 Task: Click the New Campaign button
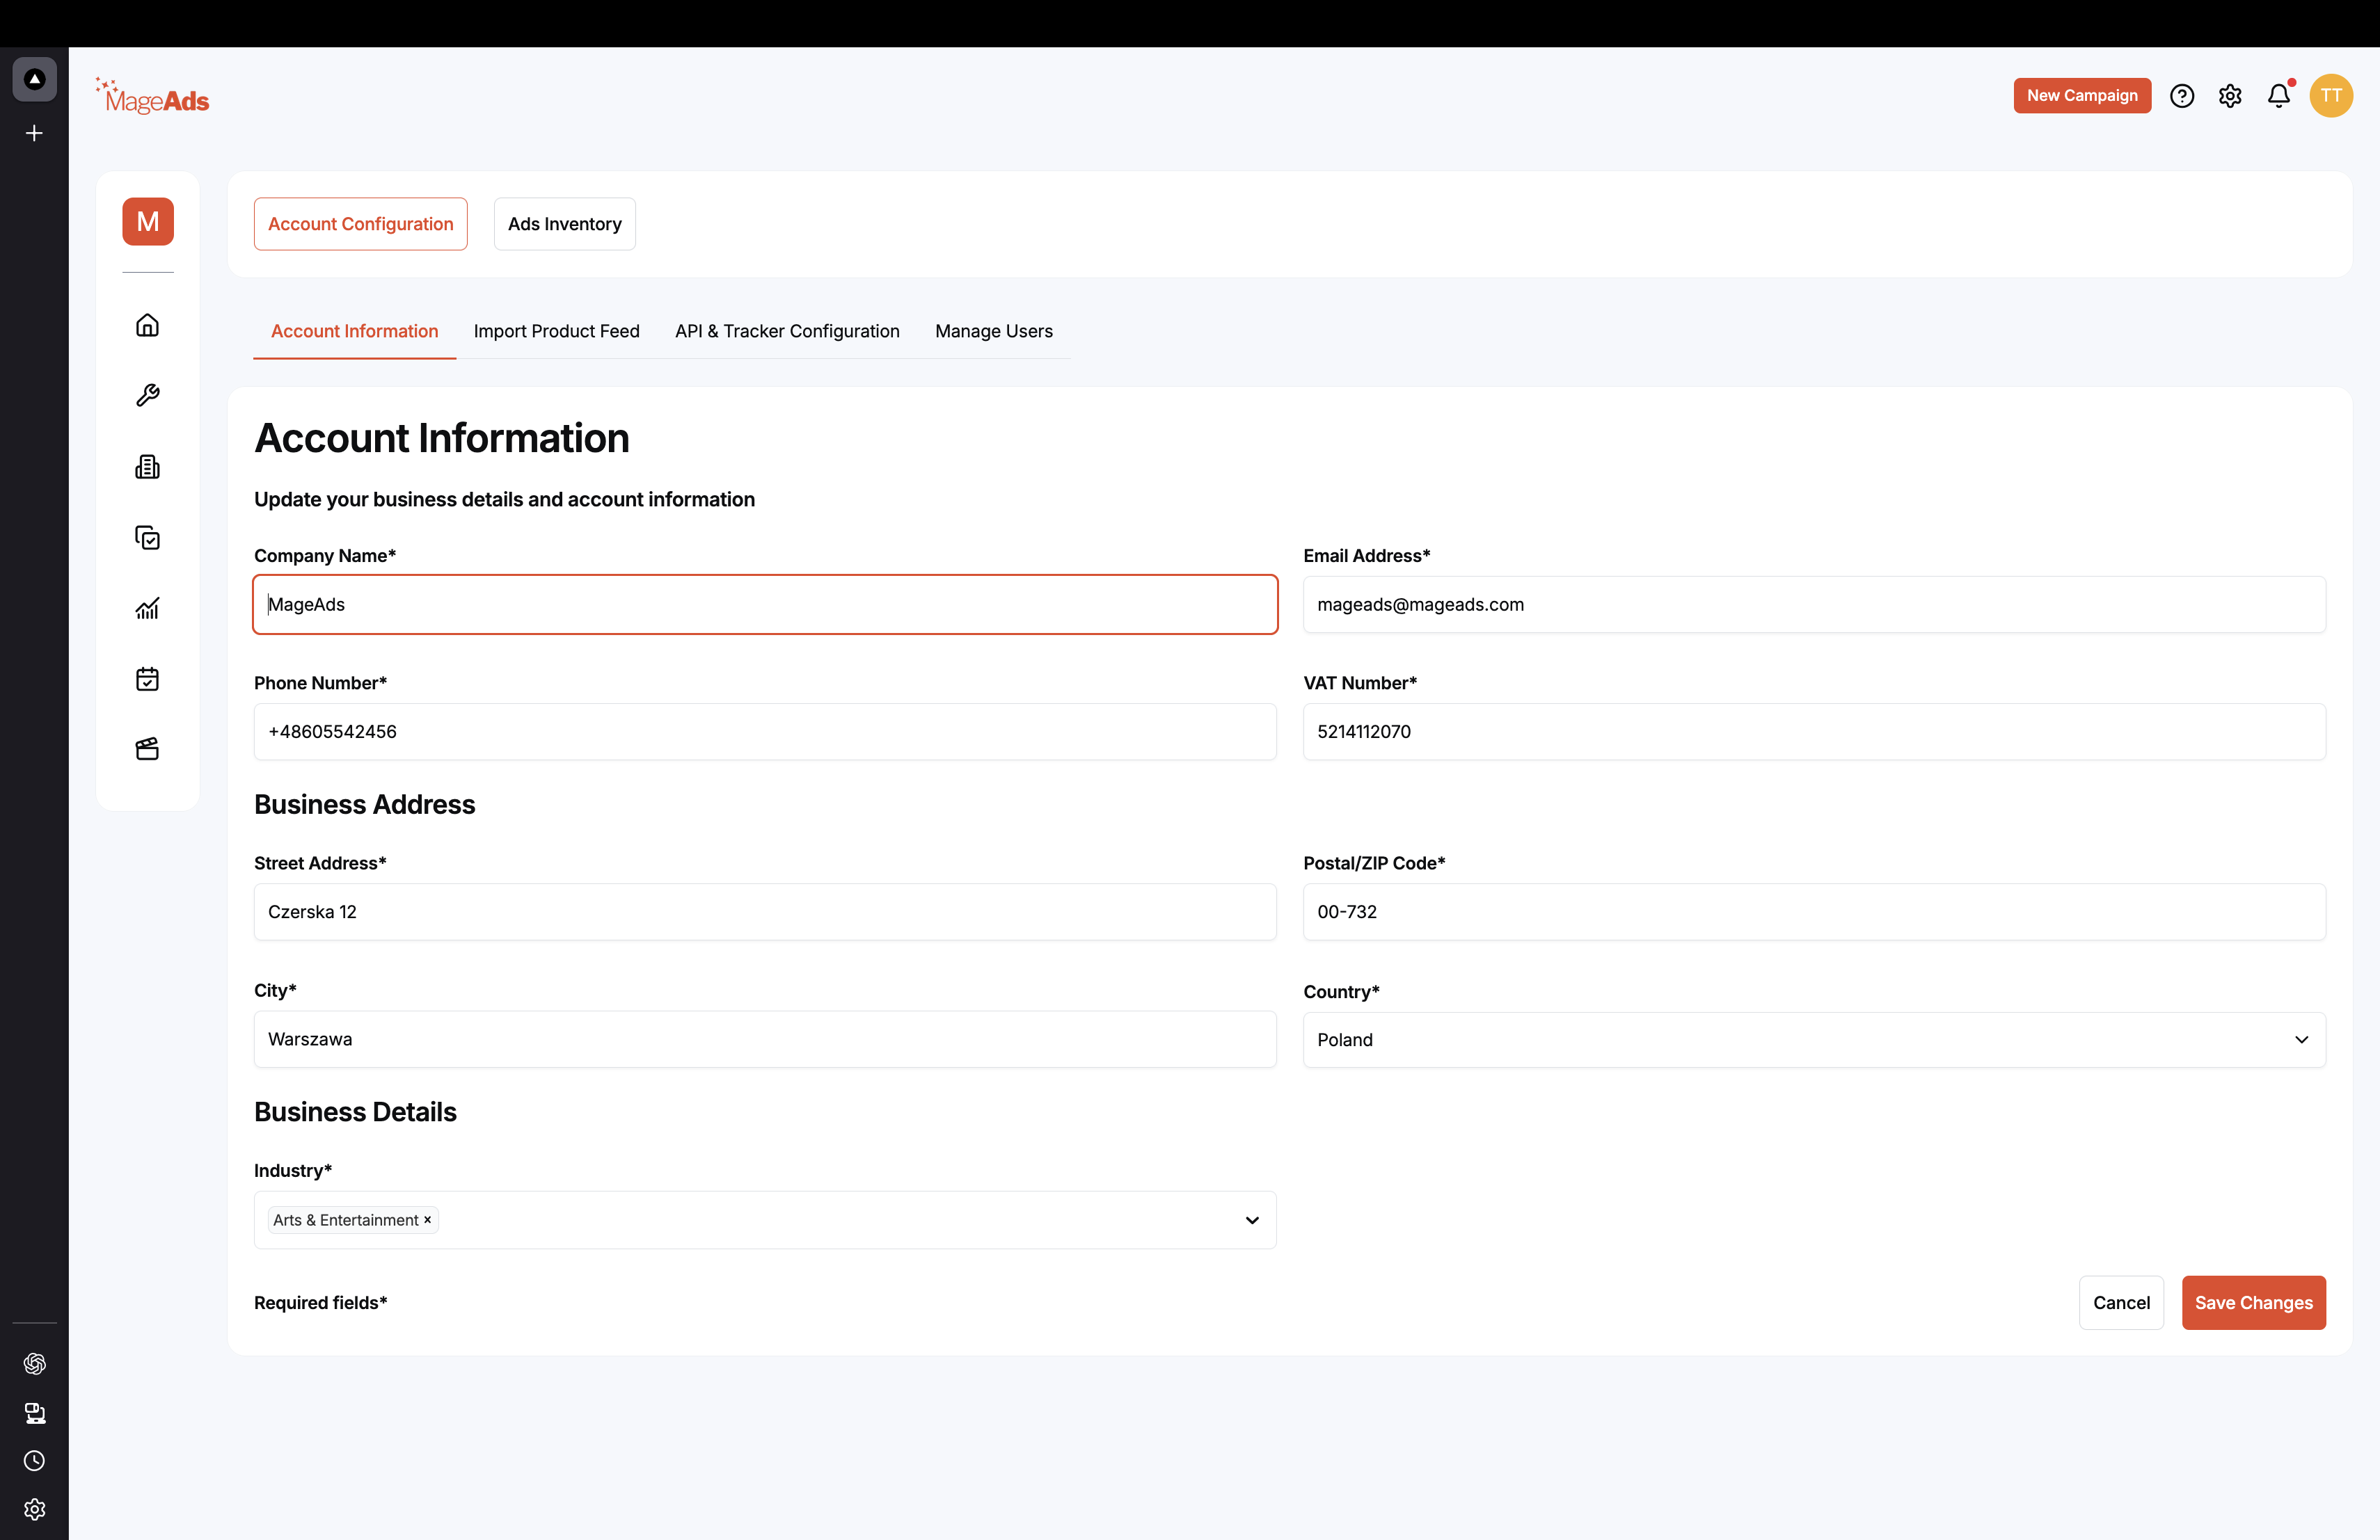[2082, 96]
